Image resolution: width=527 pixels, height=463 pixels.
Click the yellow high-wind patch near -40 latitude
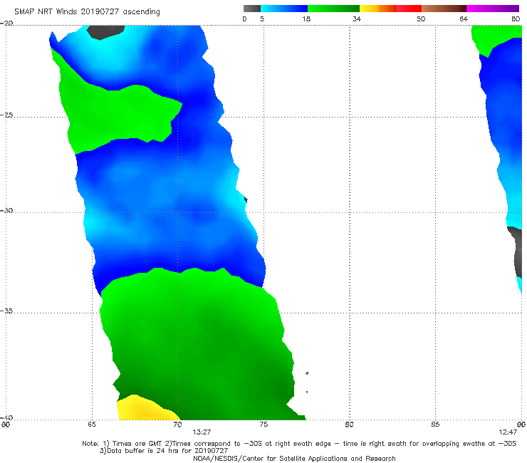point(143,410)
